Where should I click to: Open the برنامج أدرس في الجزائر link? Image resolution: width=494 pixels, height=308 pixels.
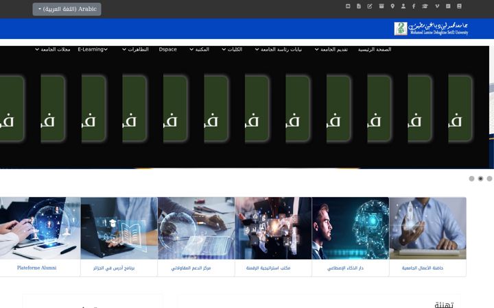pos(114,268)
